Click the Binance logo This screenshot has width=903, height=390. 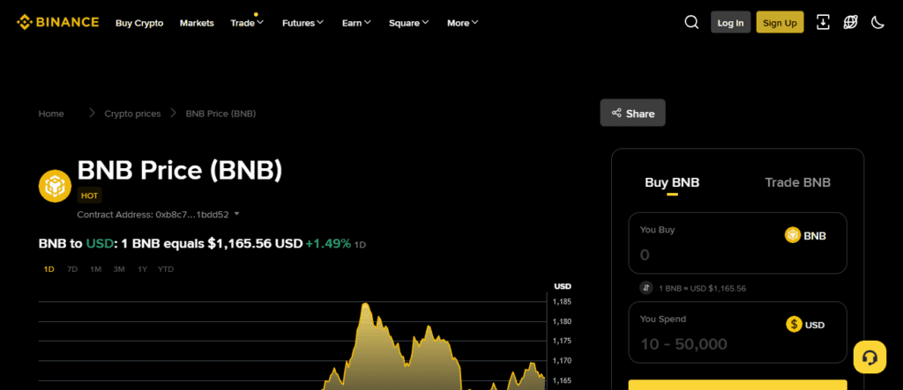click(x=57, y=22)
